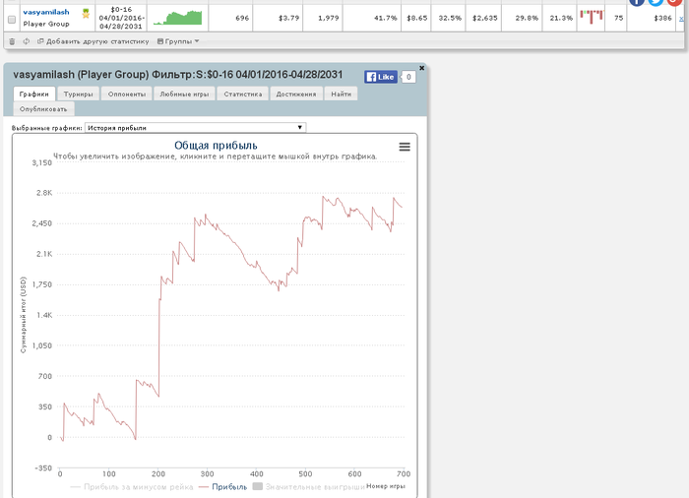Tick the checkbox for the vasyamilash row
689x498 pixels.
[x=12, y=20]
